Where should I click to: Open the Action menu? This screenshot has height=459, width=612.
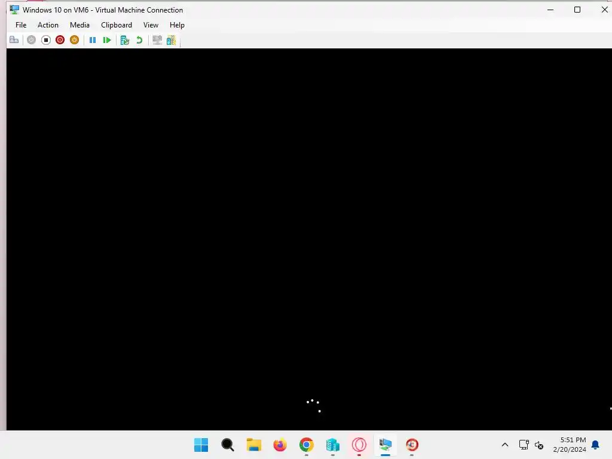click(x=48, y=25)
